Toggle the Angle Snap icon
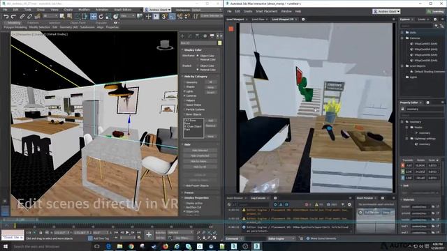Screen dimensions: 447x251 tap(172, 17)
